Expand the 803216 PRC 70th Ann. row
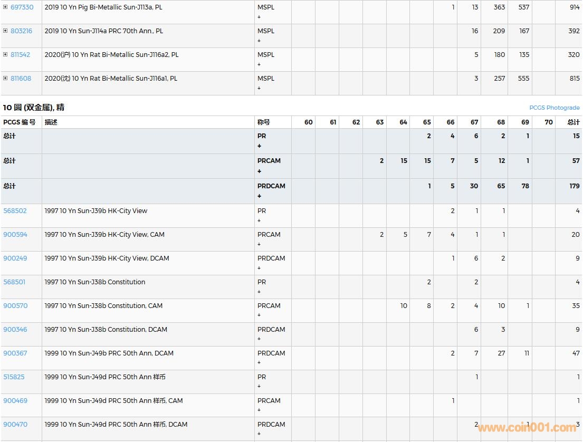Viewport: 583px width, 442px height. pos(5,31)
